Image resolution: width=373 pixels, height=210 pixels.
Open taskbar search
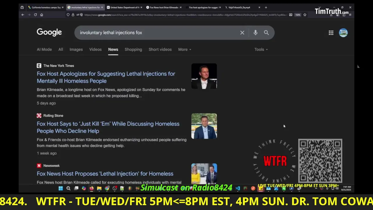pos(68,188)
